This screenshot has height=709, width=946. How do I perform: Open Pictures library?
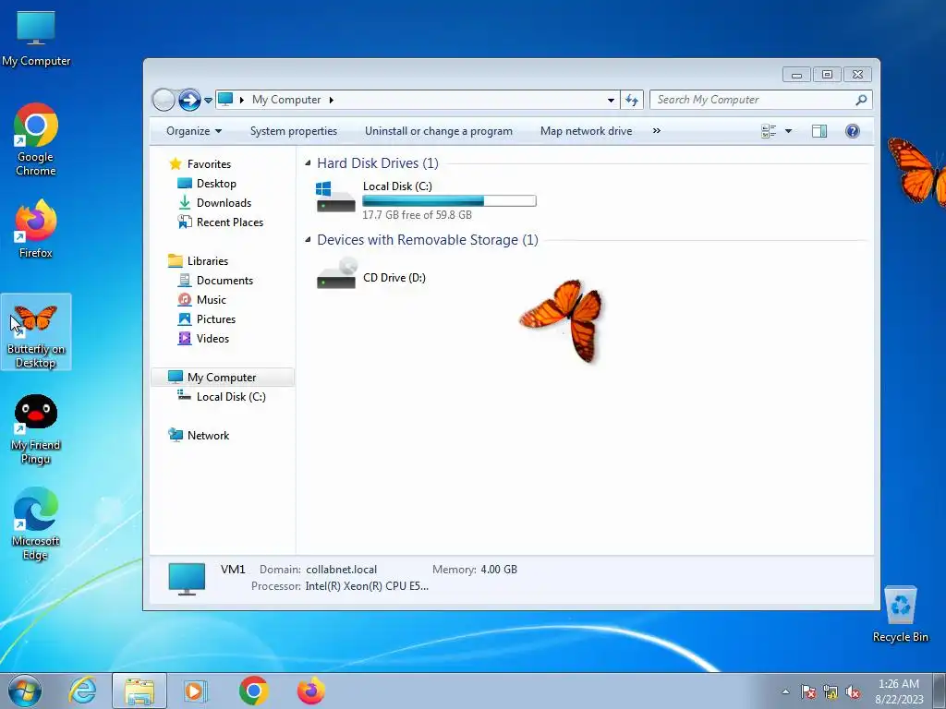[216, 318]
